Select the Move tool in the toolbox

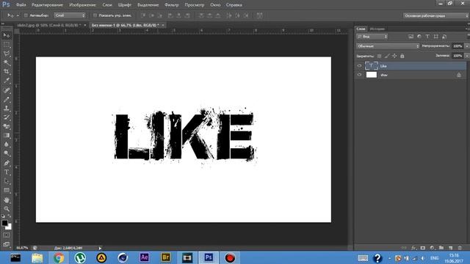pyautogui.click(x=7, y=36)
